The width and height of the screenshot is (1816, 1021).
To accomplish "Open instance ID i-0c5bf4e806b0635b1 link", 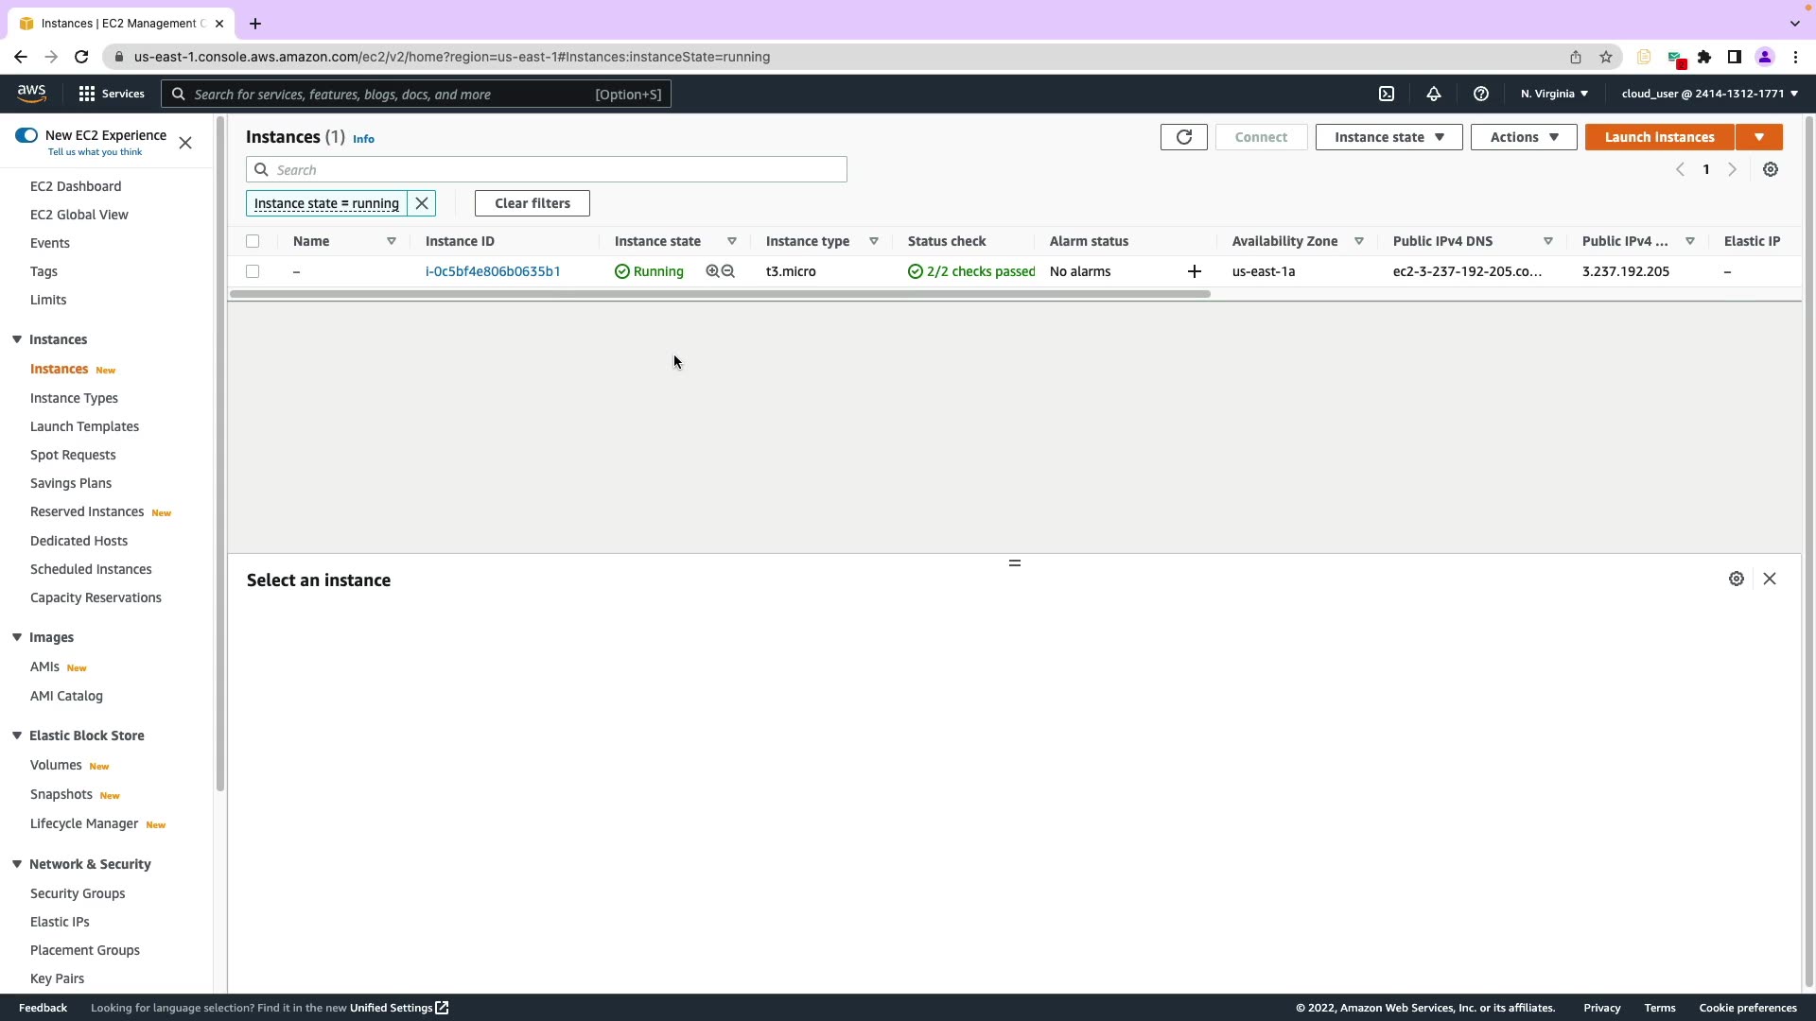I will tap(493, 271).
